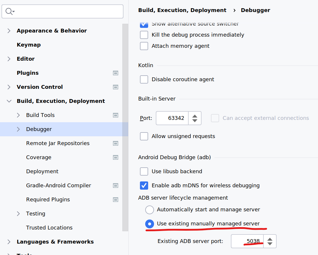
Task: Click the search magnifier icon in settings
Action: click(9, 11)
